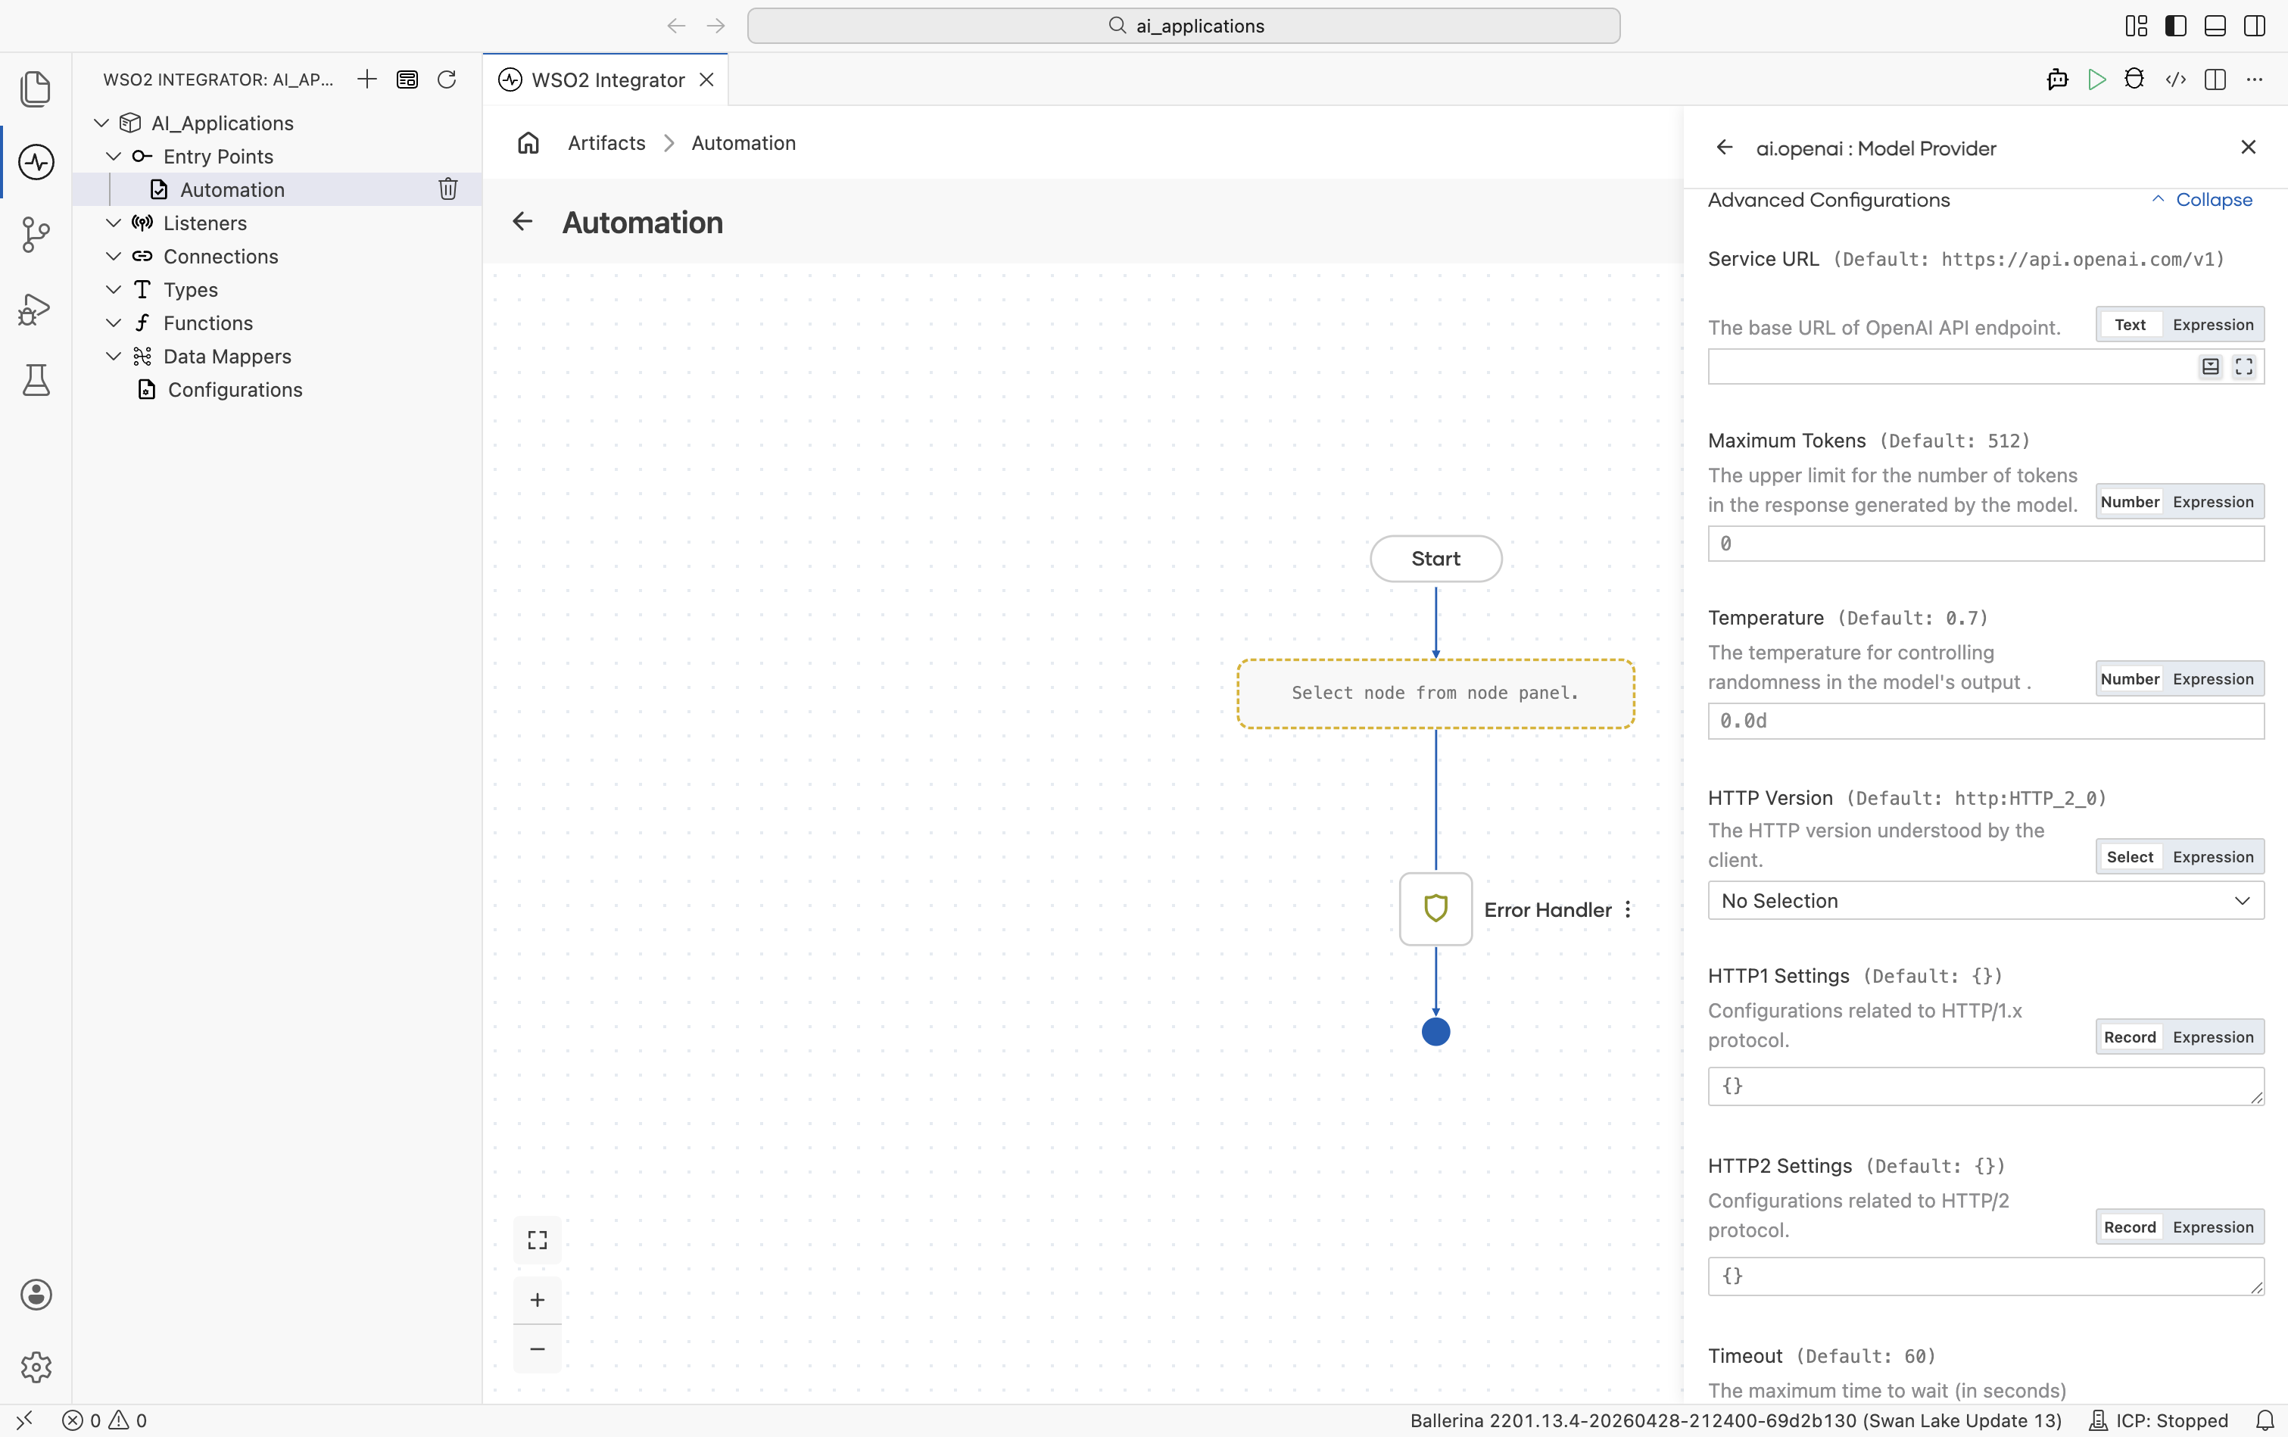Refresh the integrator project tree
Viewport: 2288px width, 1437px height.
pyautogui.click(x=447, y=79)
